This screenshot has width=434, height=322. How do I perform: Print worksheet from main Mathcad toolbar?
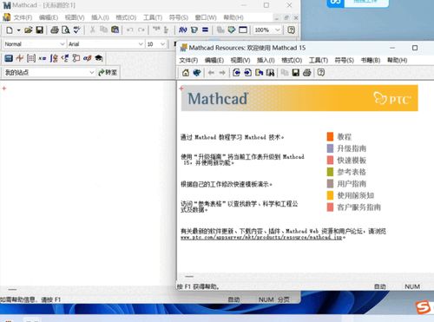(55, 30)
